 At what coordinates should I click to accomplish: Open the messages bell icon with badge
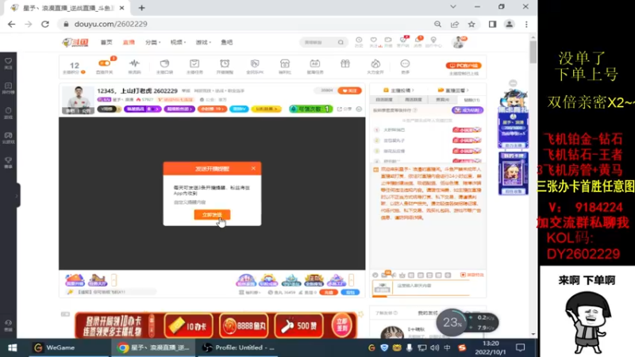click(418, 40)
